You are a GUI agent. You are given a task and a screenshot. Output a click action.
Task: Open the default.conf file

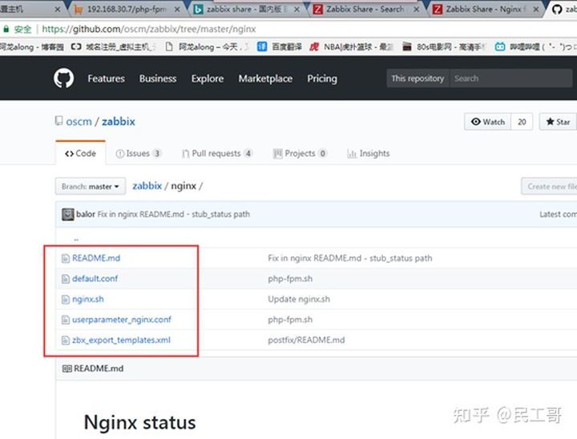[x=95, y=279]
